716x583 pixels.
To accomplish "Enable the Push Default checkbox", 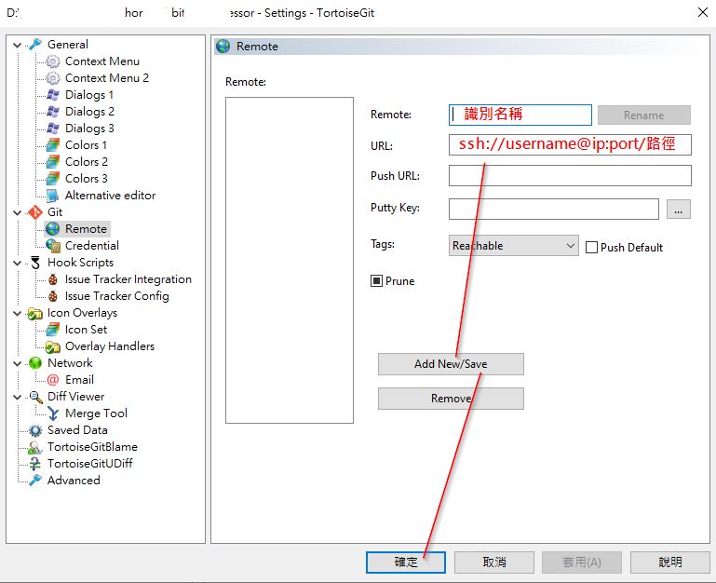I will 591,248.
